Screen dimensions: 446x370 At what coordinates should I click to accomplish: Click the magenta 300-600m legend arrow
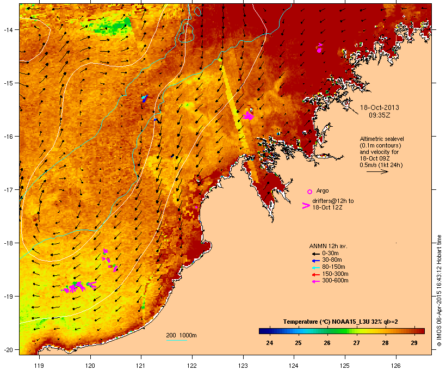click(315, 281)
